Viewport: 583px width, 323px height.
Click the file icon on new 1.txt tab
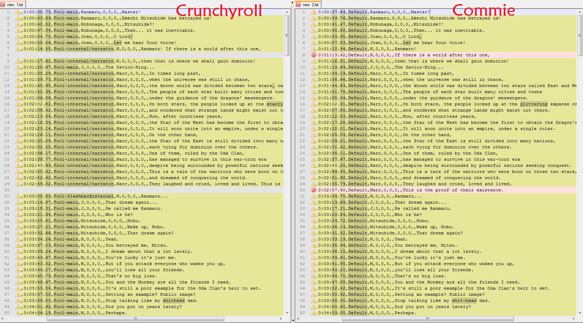pos(3,5)
